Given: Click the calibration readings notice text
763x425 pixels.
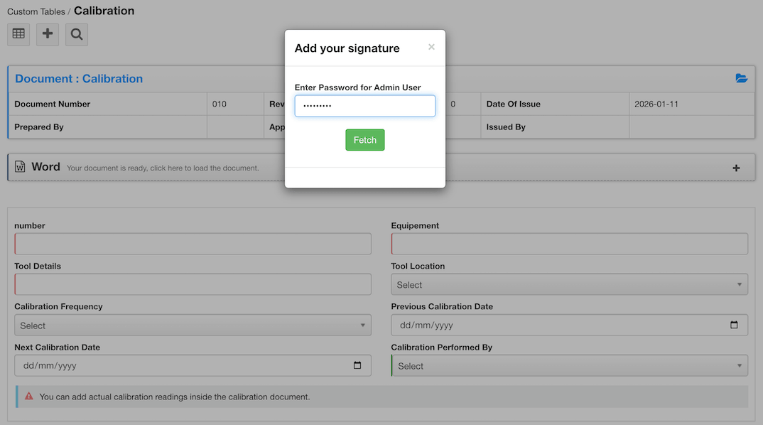Looking at the screenshot, I should click(x=175, y=397).
